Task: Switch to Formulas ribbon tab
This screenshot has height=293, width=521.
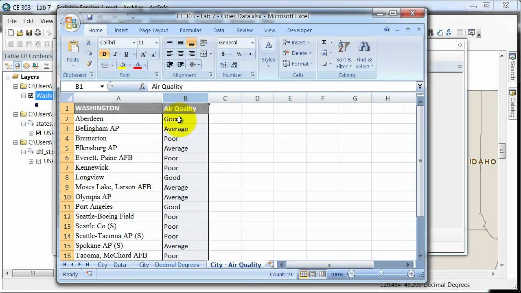Action: 190,30
